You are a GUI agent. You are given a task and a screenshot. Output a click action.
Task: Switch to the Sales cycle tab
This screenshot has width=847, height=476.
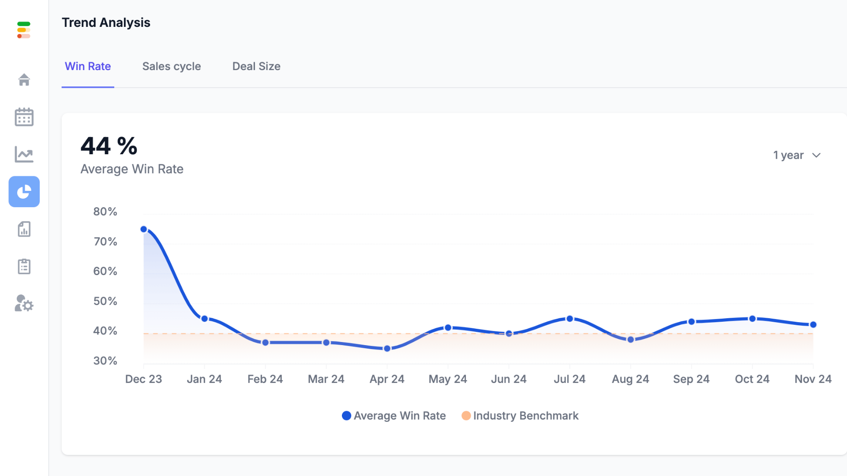(x=171, y=67)
